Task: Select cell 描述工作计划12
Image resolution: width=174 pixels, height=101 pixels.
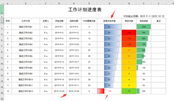Action: coord(26,91)
